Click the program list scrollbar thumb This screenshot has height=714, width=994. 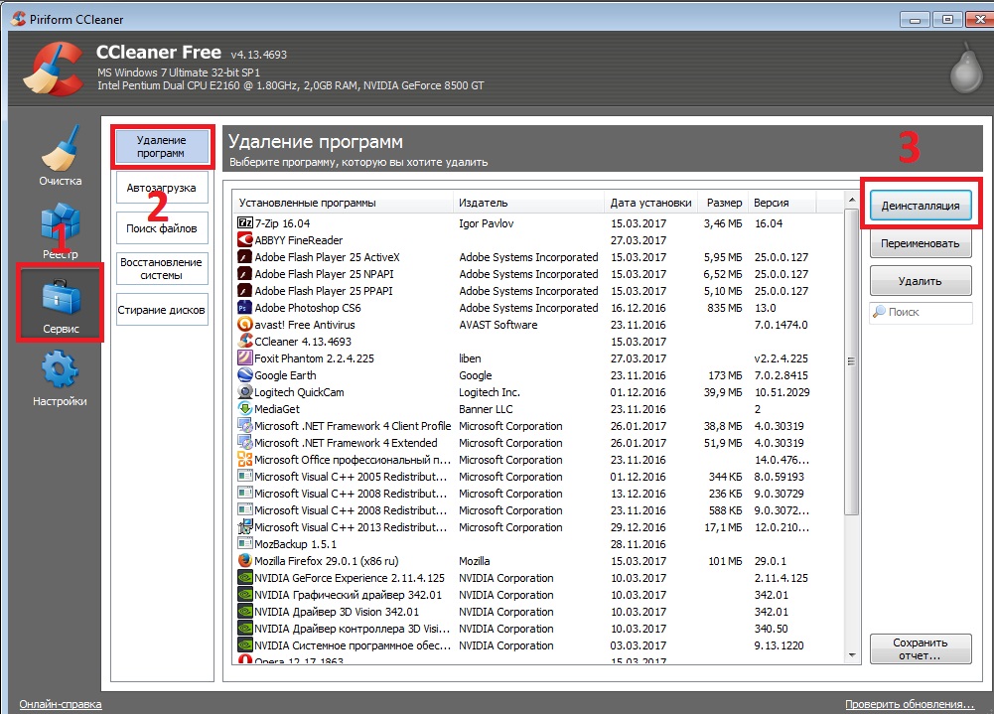point(852,361)
